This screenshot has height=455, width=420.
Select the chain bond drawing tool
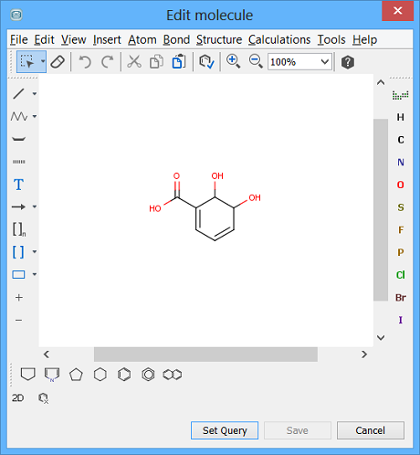tap(19, 116)
